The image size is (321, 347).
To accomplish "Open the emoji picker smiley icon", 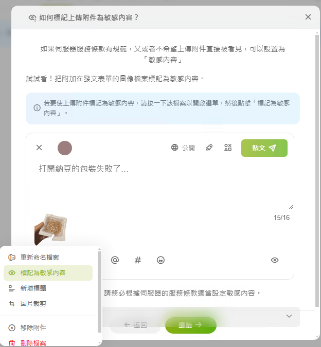I will point(160,260).
